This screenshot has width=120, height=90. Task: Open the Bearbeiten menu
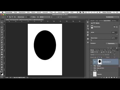coord(22,12)
